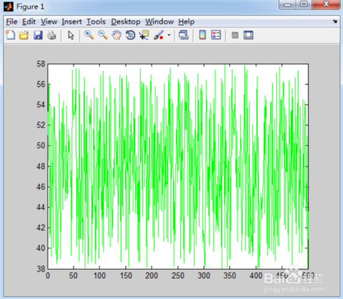This screenshot has width=343, height=299.
Task: Open the Desktop menu
Action: (x=126, y=22)
